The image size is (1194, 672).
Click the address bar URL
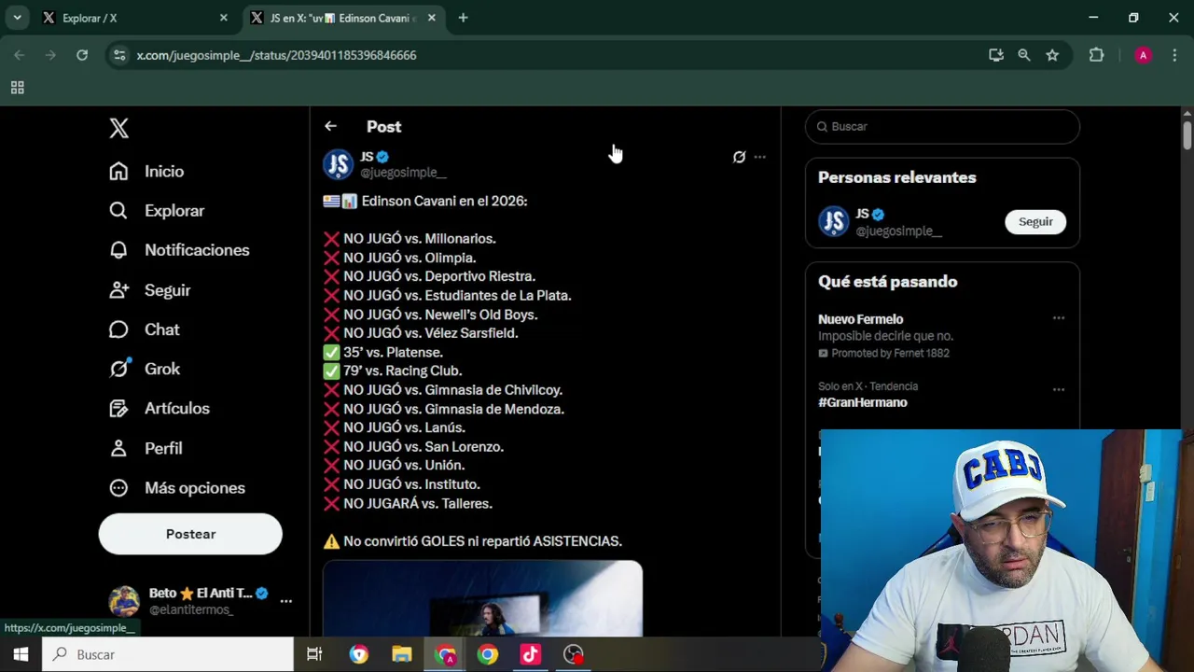point(276,55)
